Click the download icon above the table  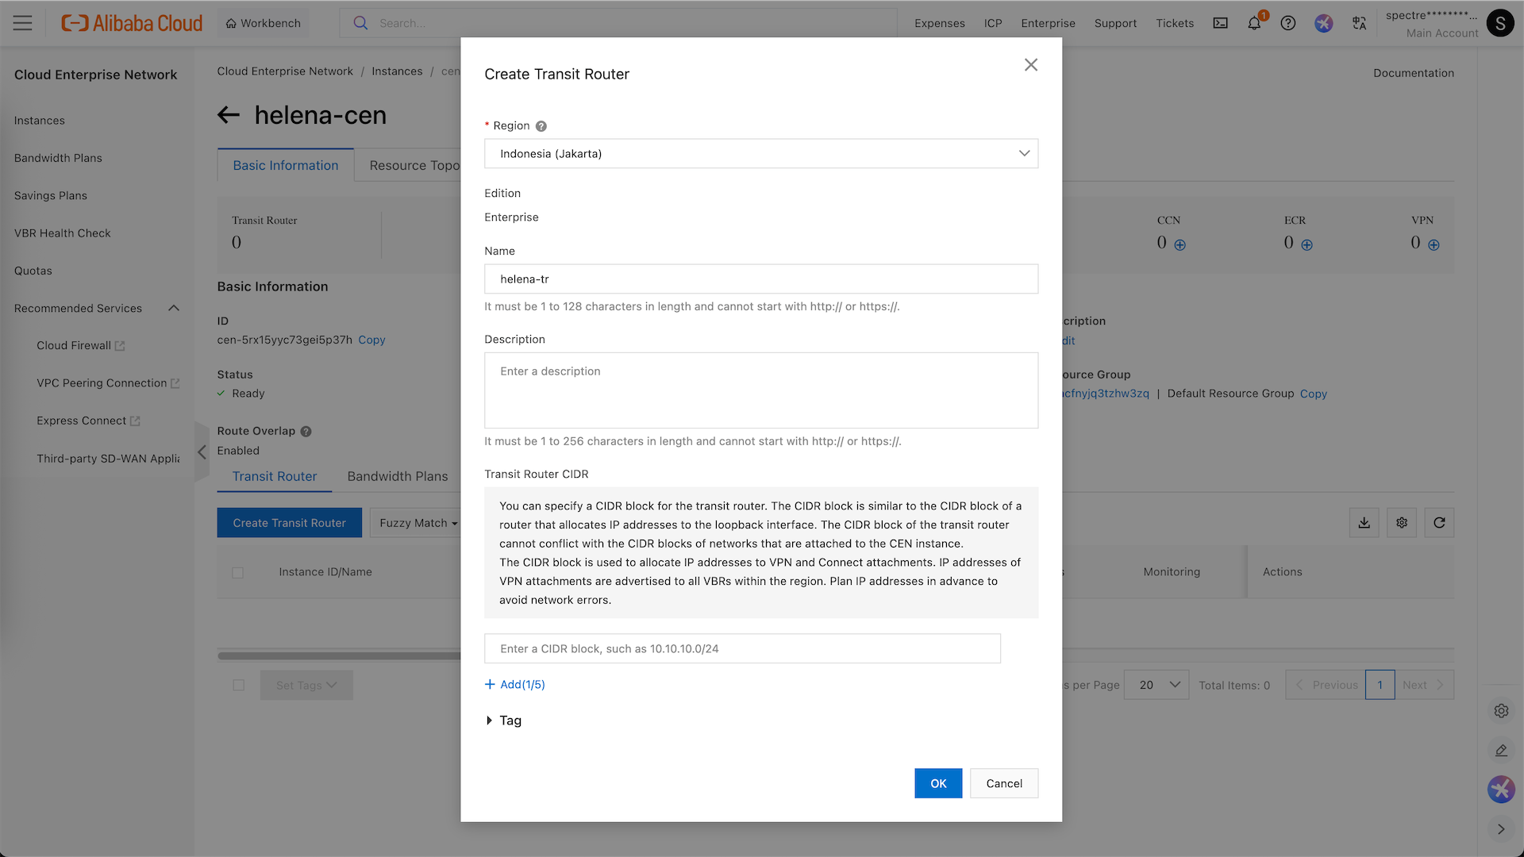coord(1364,523)
